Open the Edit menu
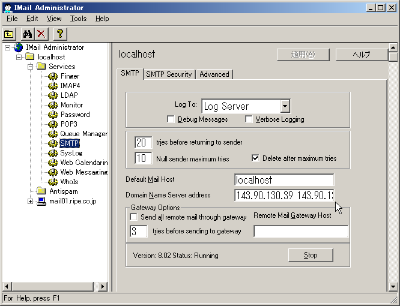 (32, 19)
